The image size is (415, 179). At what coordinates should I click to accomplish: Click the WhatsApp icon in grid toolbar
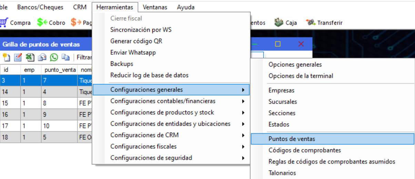coord(54,57)
